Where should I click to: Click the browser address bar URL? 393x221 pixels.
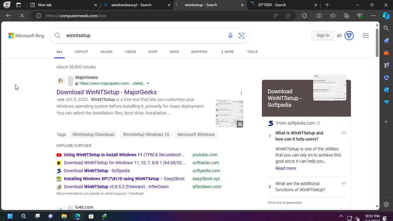[76, 16]
